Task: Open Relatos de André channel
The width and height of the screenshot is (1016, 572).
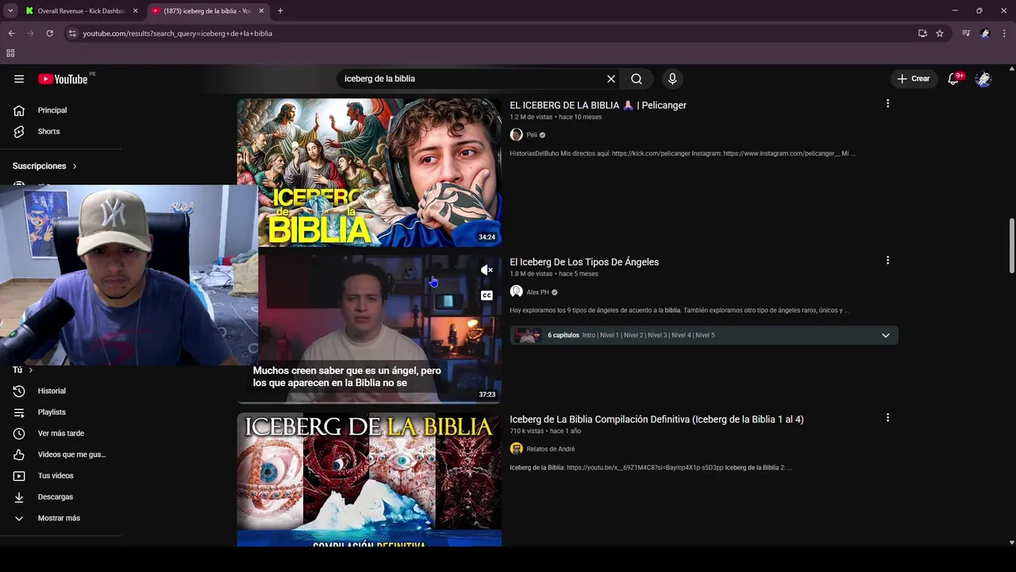Action: [x=550, y=449]
